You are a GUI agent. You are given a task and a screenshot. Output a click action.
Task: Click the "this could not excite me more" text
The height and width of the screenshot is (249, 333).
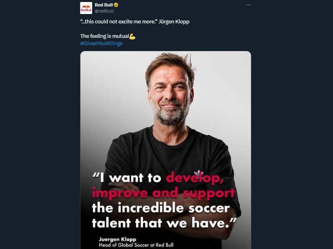pos(121,22)
